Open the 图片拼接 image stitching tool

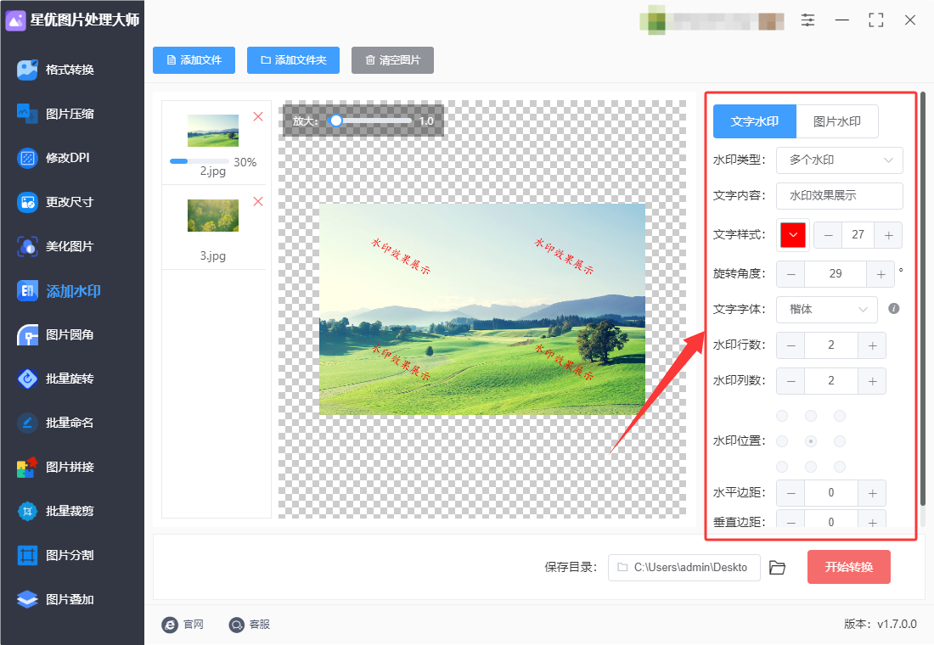(57, 467)
